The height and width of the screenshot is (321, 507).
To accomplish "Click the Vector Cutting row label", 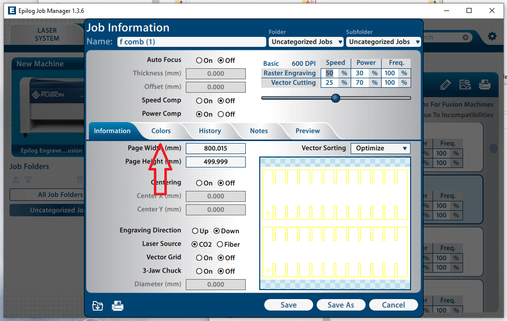I will click(293, 83).
